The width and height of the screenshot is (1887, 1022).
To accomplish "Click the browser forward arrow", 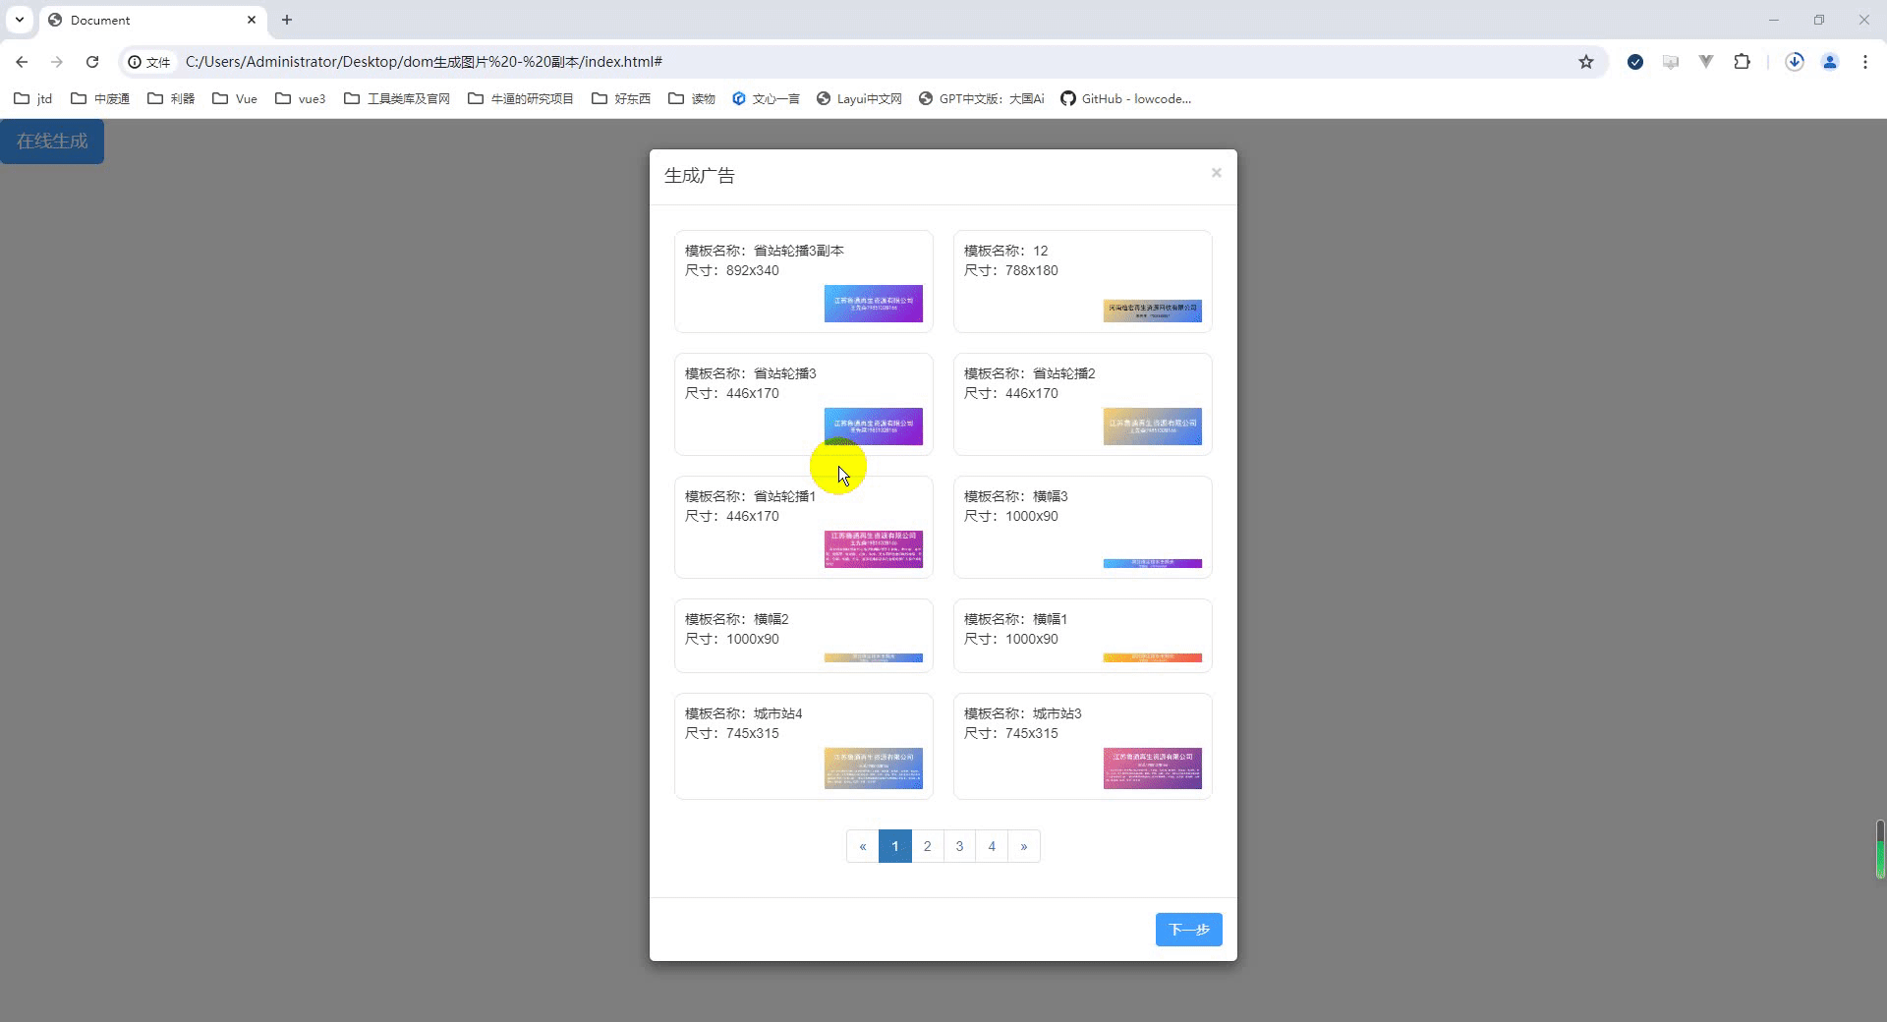I will click(57, 62).
